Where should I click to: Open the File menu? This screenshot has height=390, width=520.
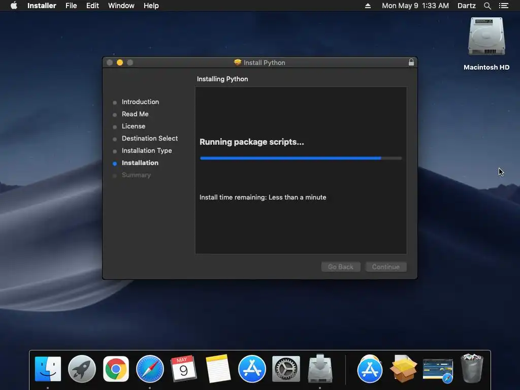tap(71, 6)
